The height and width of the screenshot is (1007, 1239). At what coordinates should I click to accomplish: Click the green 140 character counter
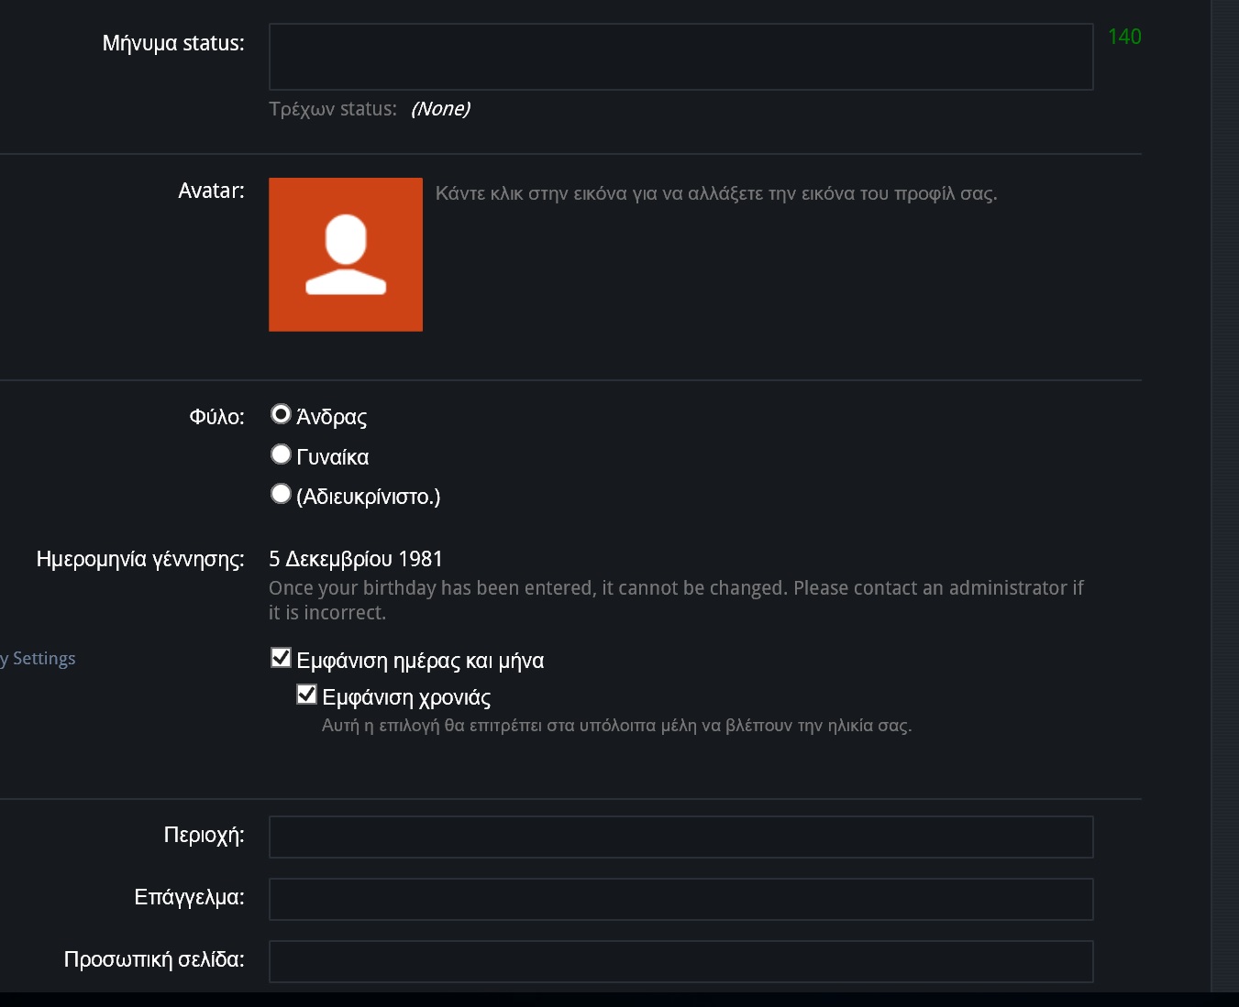tap(1124, 37)
